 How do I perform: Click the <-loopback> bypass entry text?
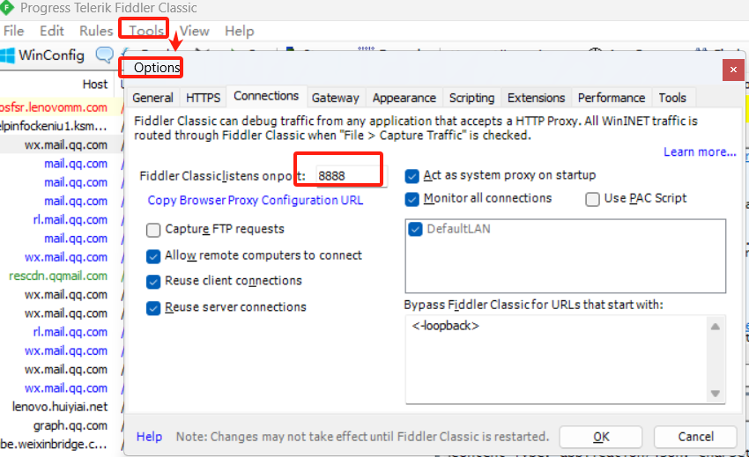[445, 326]
